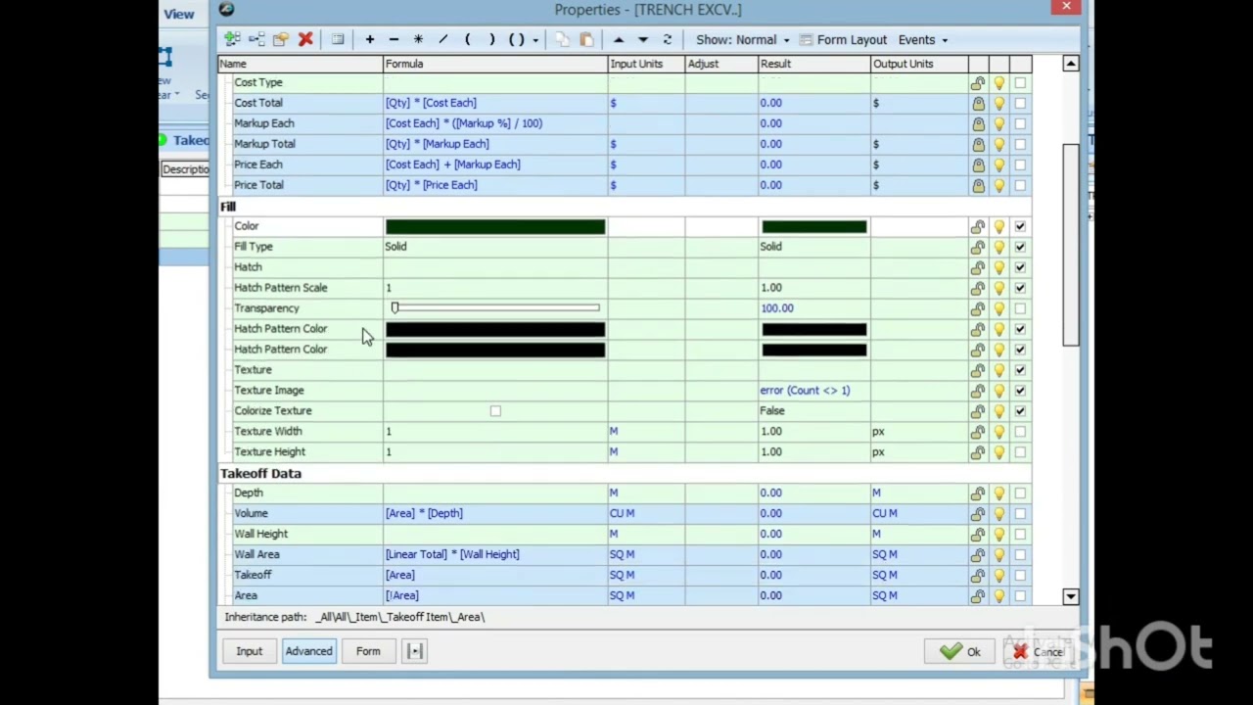Click the paste icon in toolbar
Image resolution: width=1253 pixels, height=705 pixels.
(x=586, y=40)
